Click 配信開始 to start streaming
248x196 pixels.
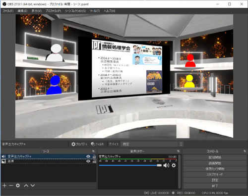pyautogui.click(x=215, y=157)
